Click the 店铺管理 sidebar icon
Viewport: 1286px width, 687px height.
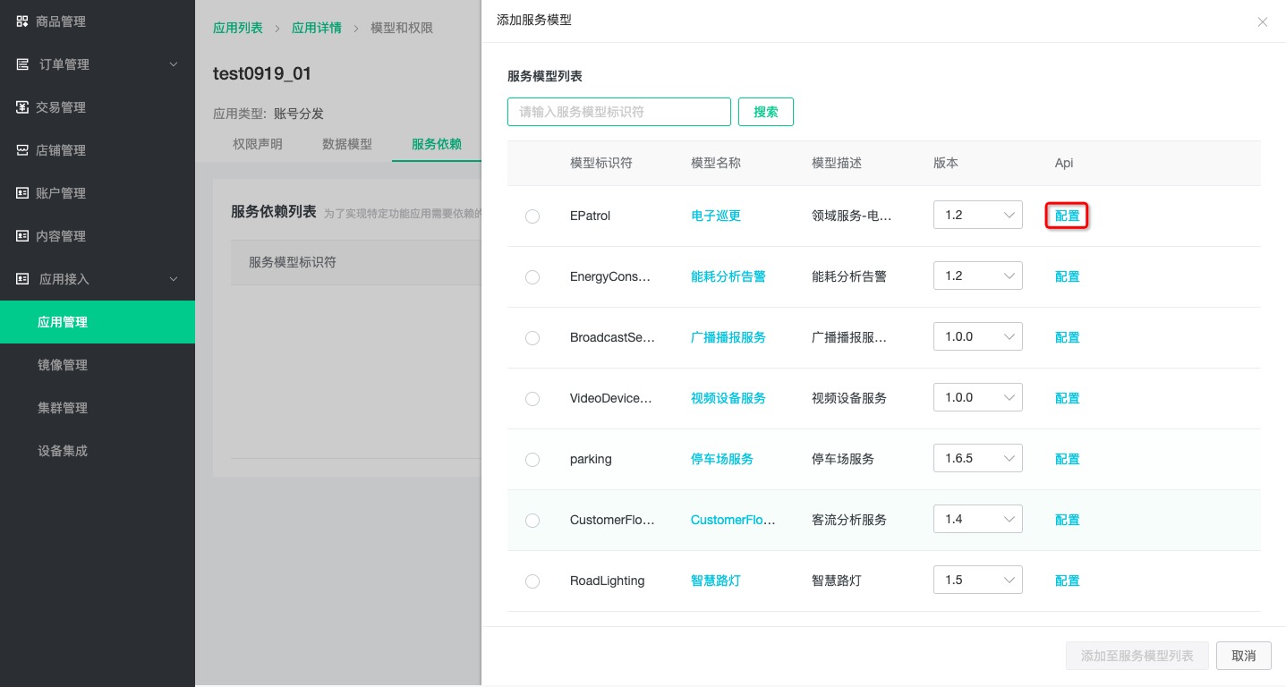pyautogui.click(x=22, y=150)
